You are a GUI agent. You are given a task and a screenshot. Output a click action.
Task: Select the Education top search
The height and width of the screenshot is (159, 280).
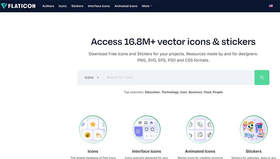point(152,92)
